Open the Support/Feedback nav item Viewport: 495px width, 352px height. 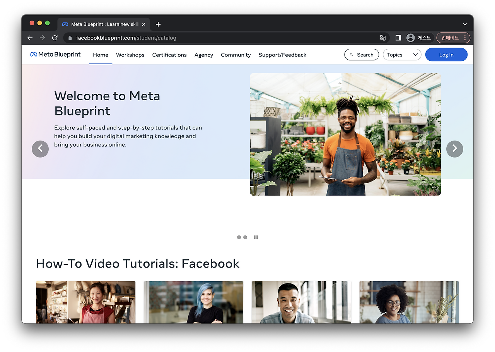pyautogui.click(x=283, y=55)
